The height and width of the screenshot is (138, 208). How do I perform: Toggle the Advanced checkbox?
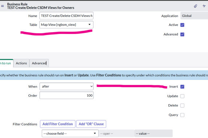(x=182, y=34)
